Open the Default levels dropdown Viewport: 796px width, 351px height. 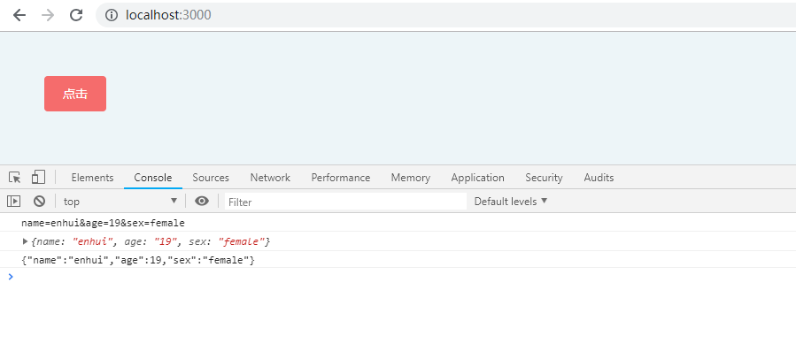point(511,202)
